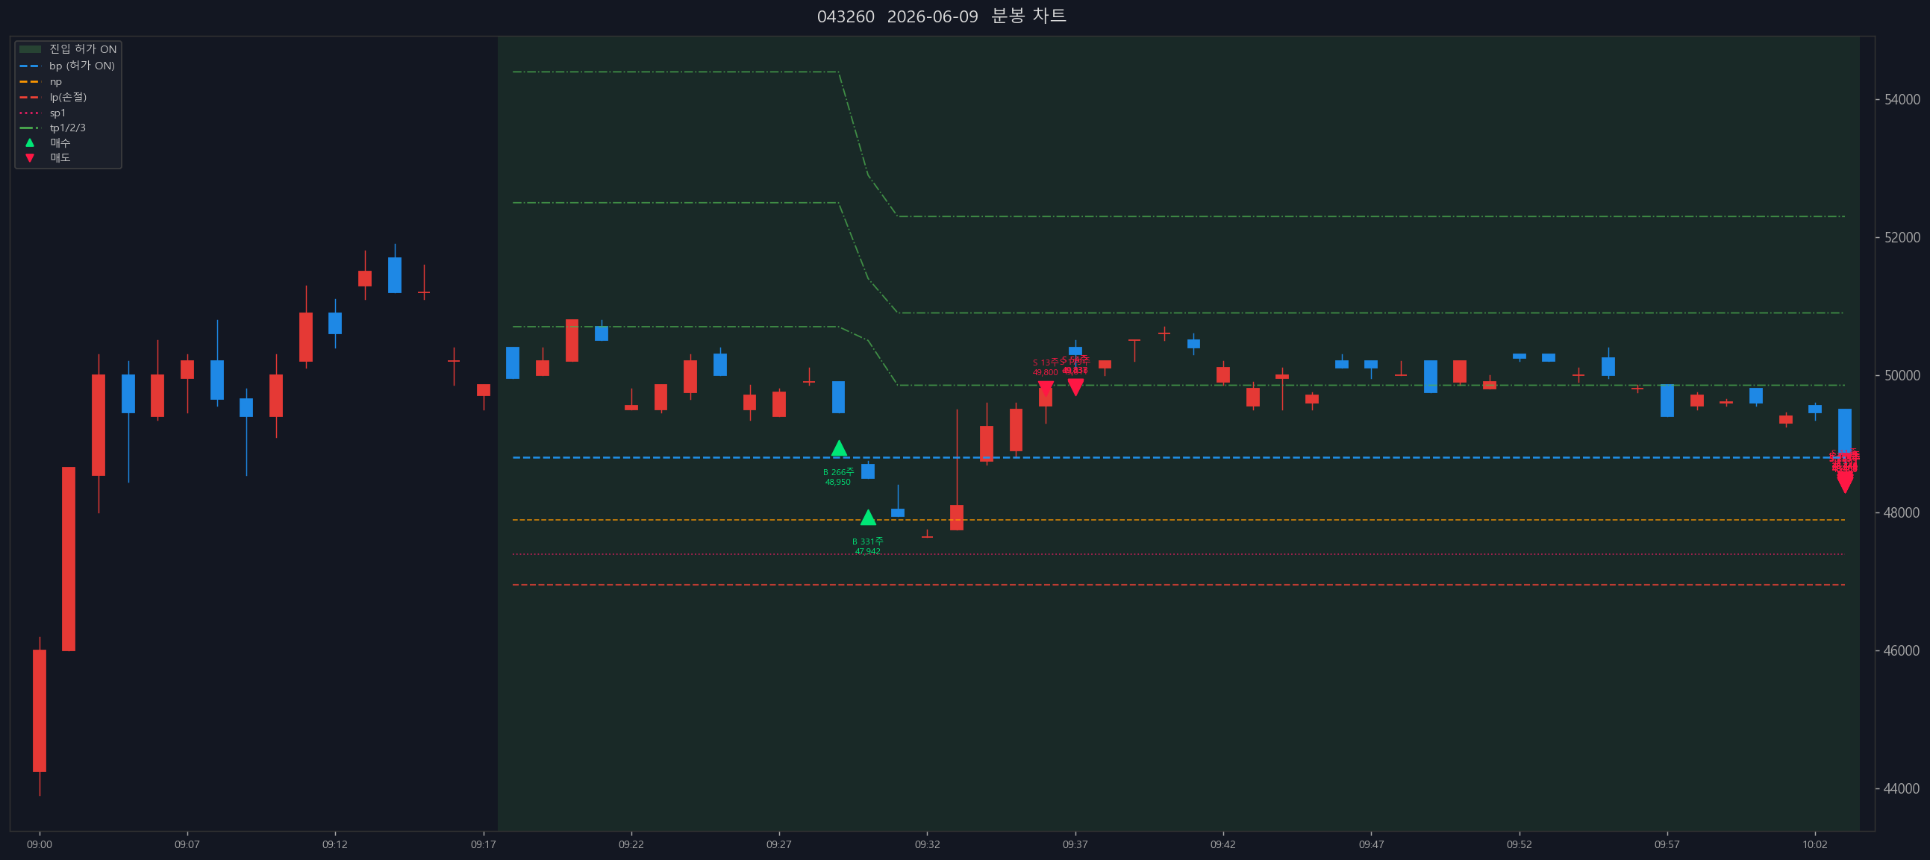This screenshot has height=860, width=1930.
Task: Click x-axis time label 09:57
Action: coord(1667,844)
